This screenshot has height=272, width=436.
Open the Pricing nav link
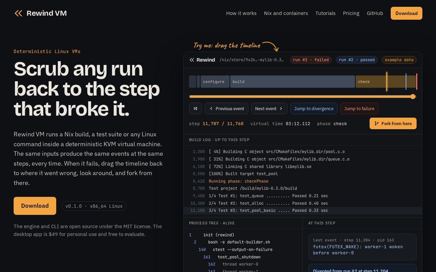[351, 13]
